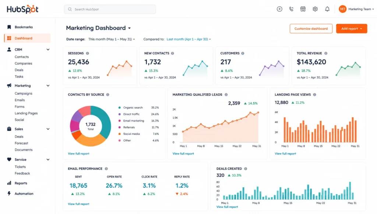Open Landing Pages under Marketing
Screen dimensions: 377x214
pos(26,113)
